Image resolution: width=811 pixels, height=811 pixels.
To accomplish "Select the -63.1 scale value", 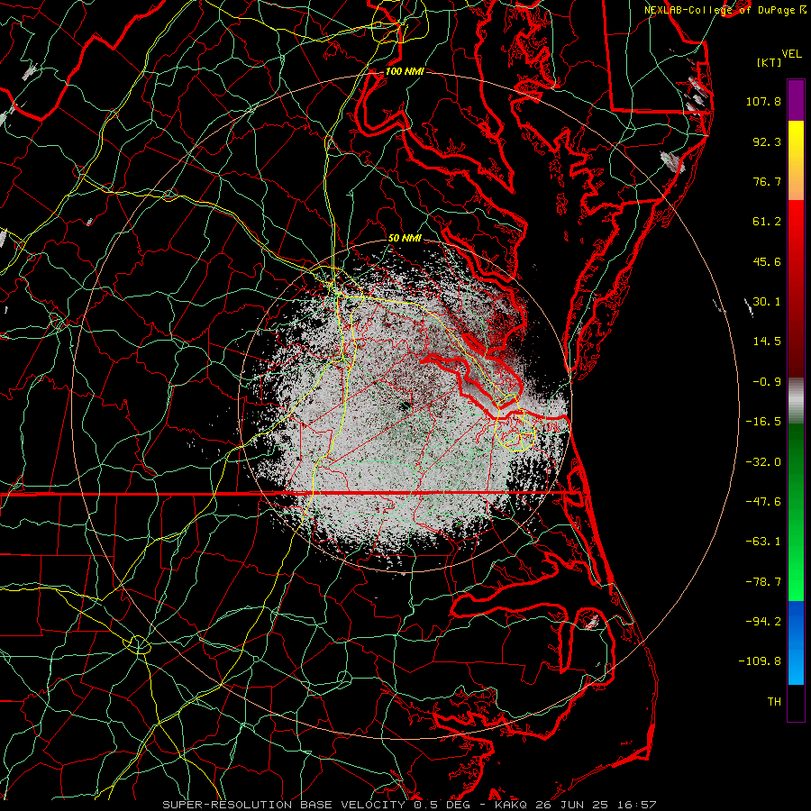I will pos(763,542).
